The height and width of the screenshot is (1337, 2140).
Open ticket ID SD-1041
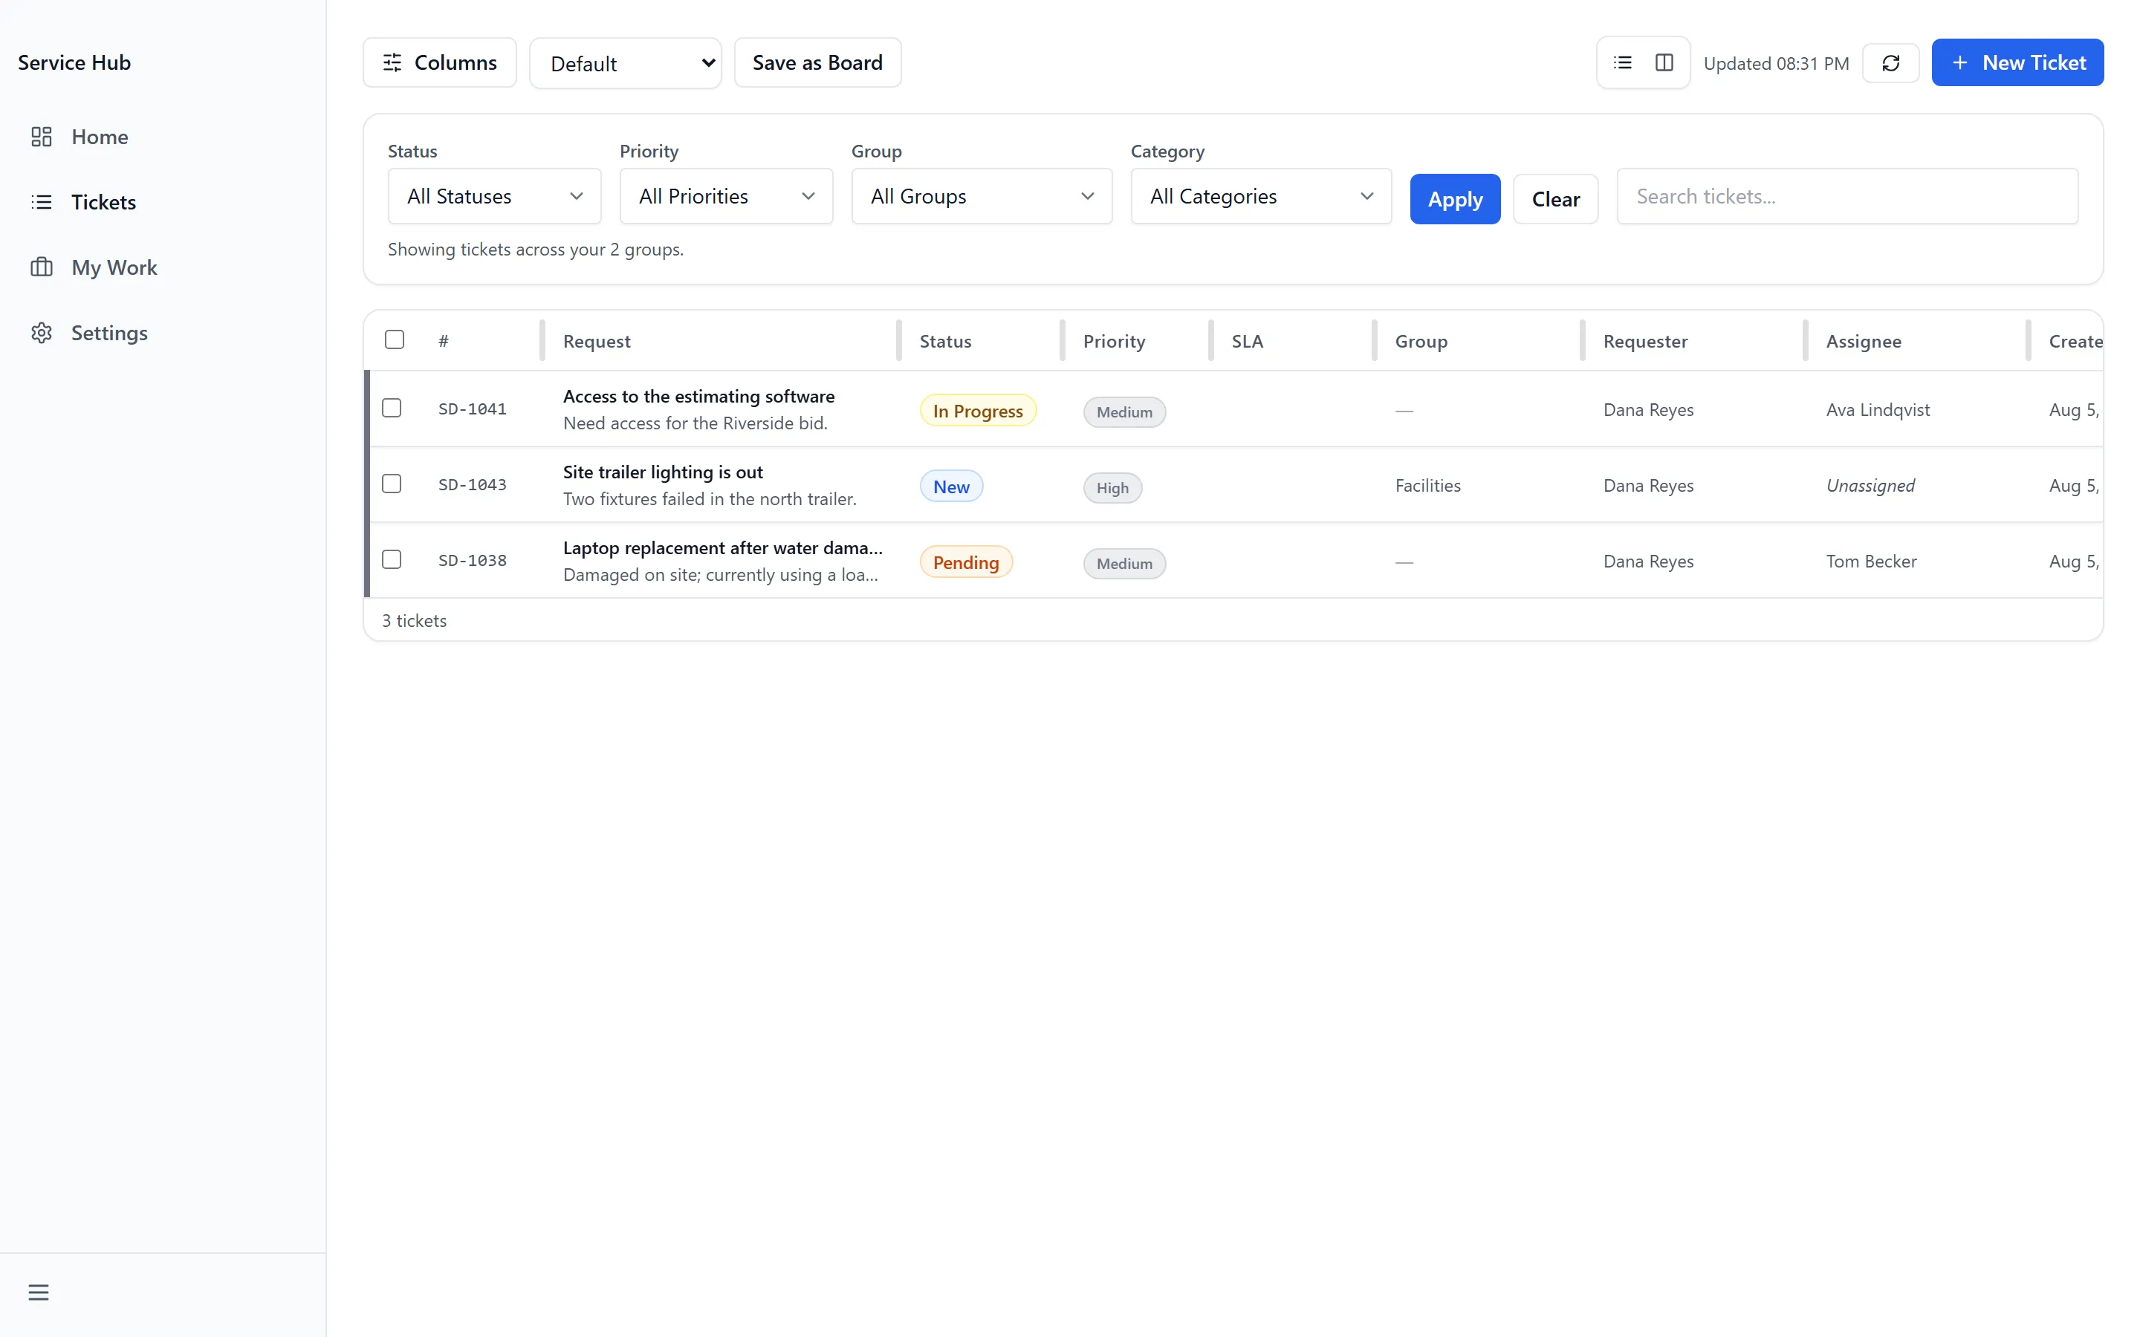[x=473, y=409]
